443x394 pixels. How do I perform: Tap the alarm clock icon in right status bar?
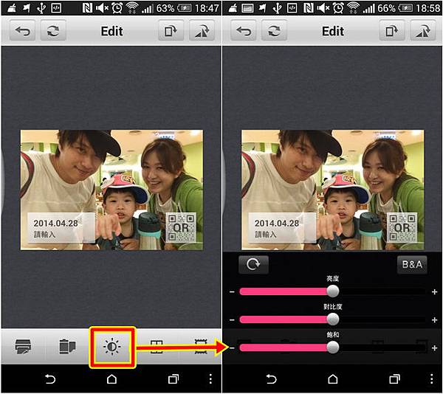pyautogui.click(x=338, y=8)
